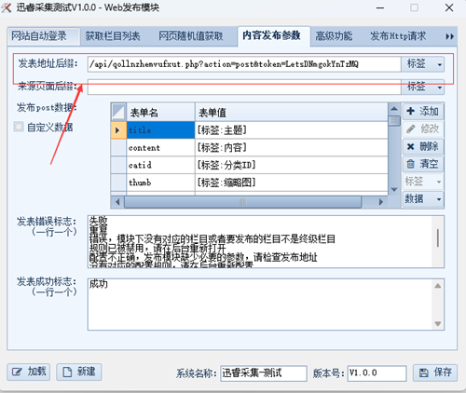466x393 pixels.
Task: Click the 新建 new file button
Action: 79,372
